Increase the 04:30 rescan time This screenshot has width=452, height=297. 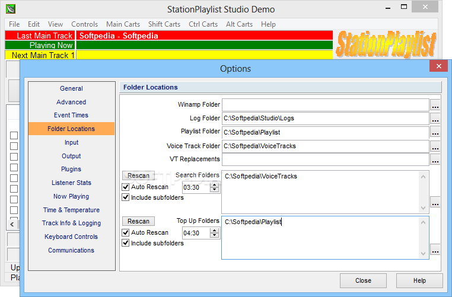[214, 230]
